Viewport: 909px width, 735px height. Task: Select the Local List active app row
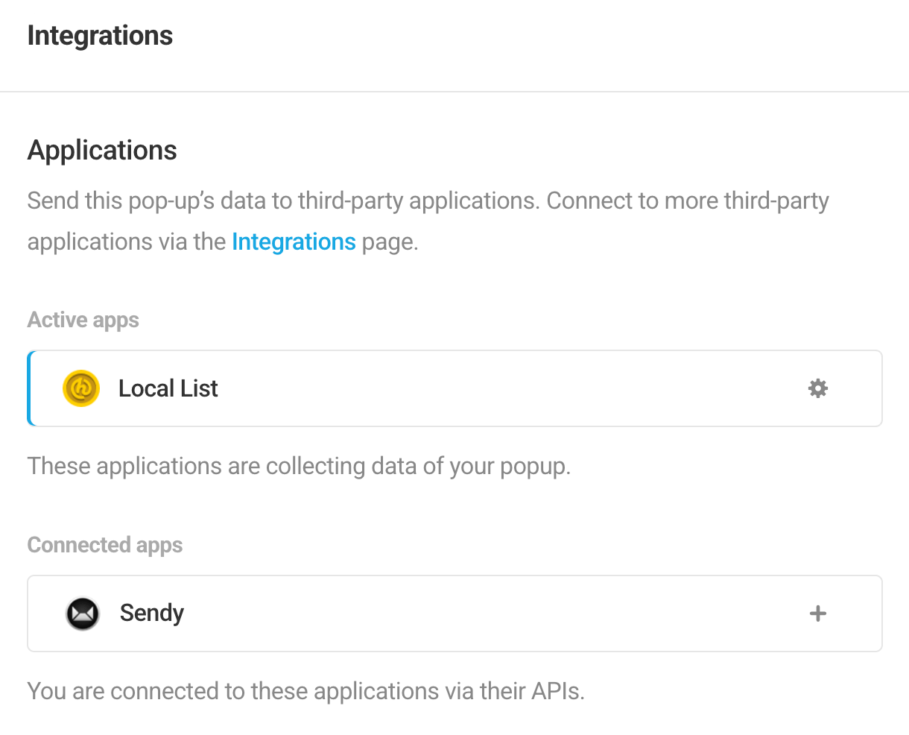click(454, 388)
